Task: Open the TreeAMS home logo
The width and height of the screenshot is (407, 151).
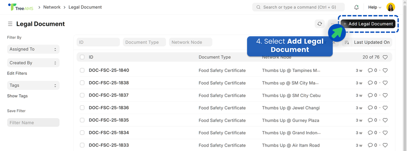Action: [x=21, y=7]
